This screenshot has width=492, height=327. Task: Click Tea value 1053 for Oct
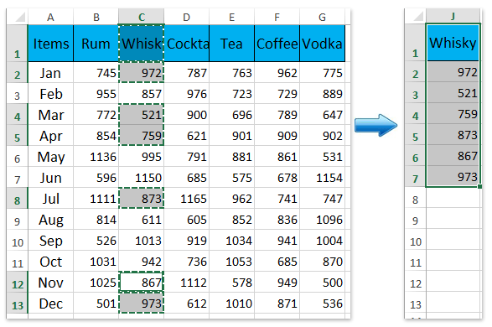(231, 262)
